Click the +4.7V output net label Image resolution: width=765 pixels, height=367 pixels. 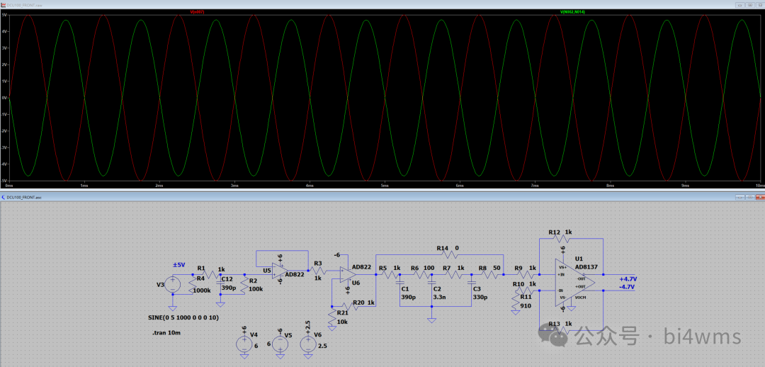click(628, 279)
